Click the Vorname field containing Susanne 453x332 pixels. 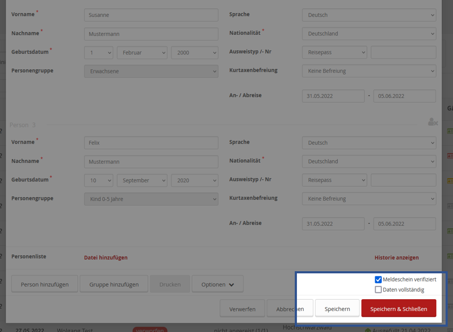click(151, 15)
